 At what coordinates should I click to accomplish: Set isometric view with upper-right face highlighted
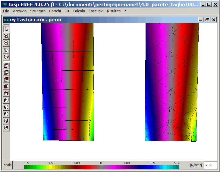point(6,128)
